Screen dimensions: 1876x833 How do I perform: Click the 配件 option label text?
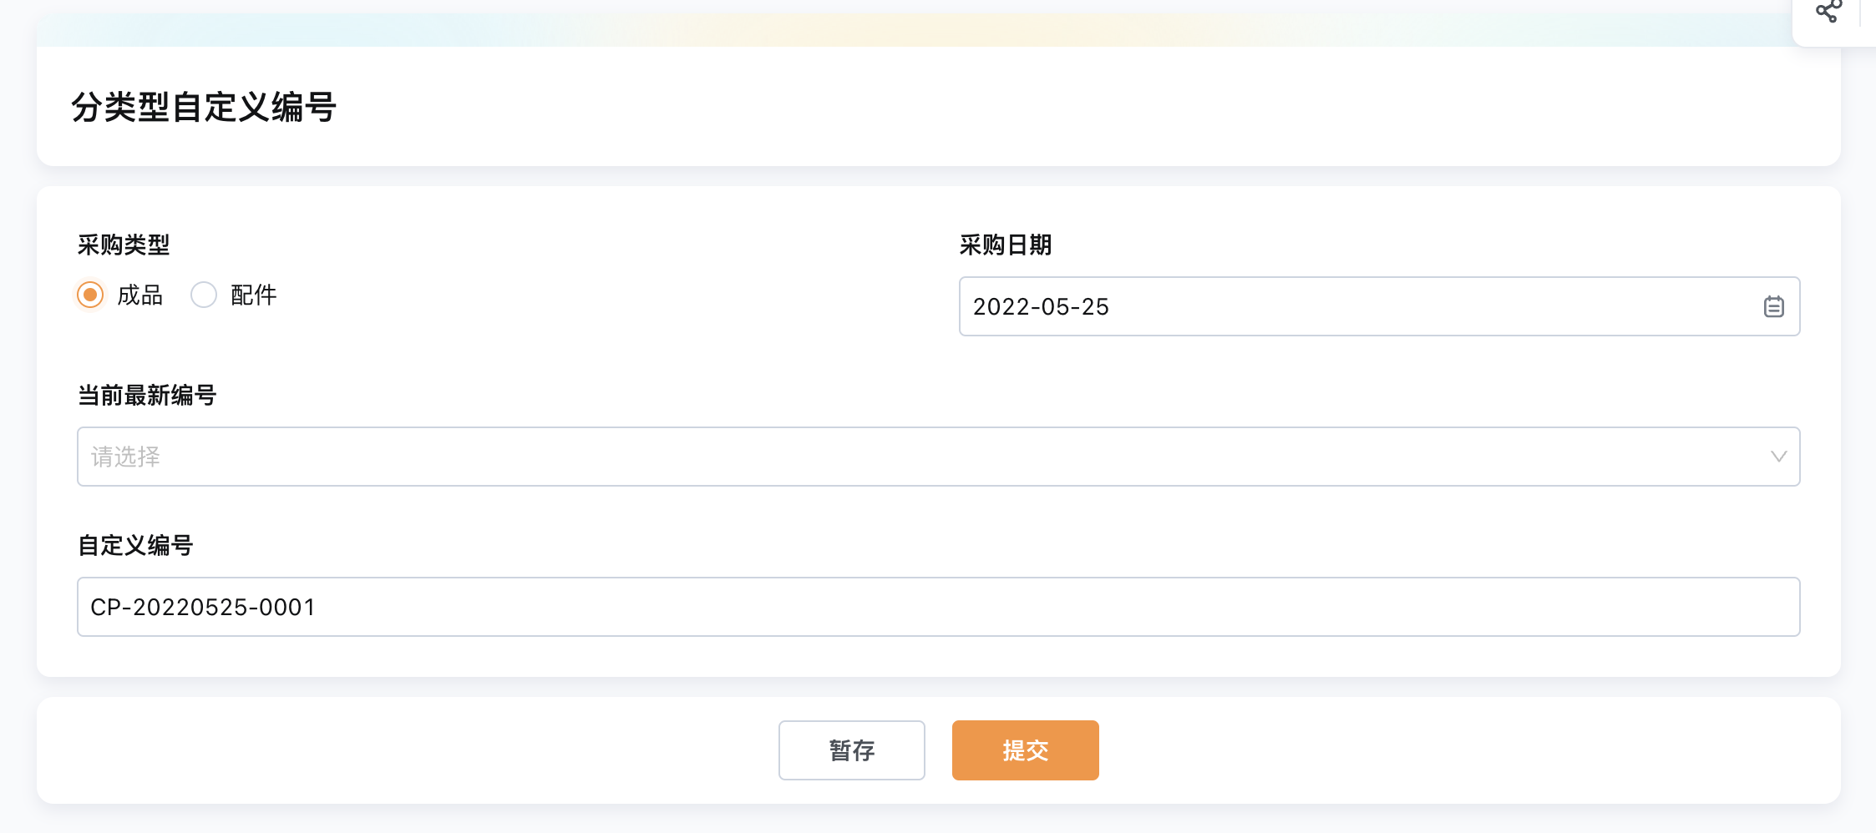point(254,295)
